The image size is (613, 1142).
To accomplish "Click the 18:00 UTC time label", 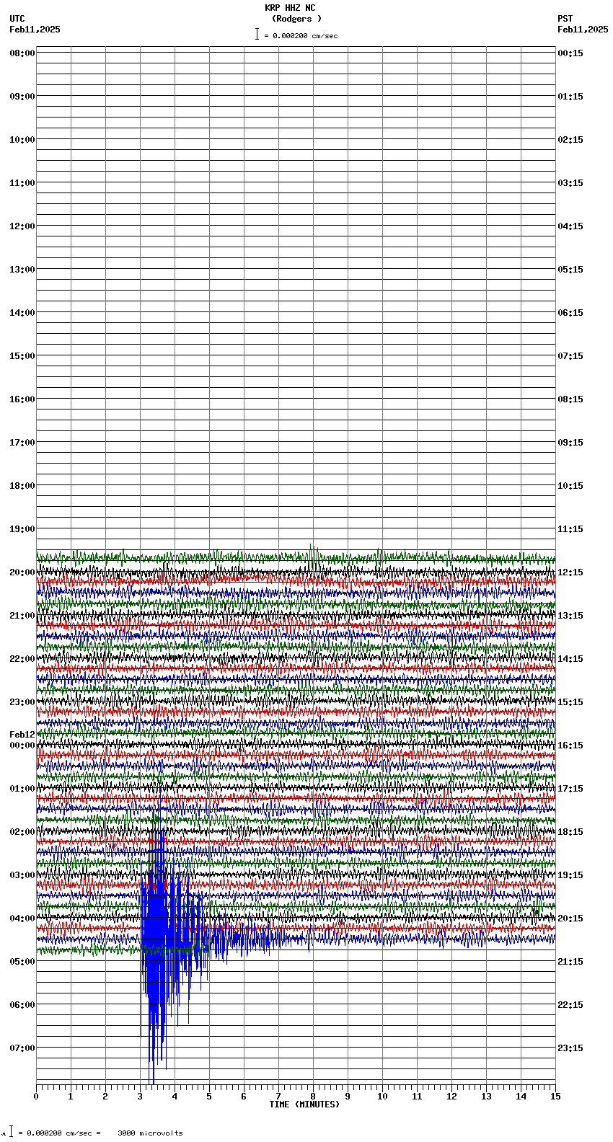I will (22, 486).
